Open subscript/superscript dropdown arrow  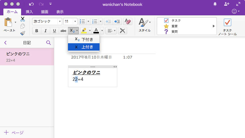click(77, 31)
